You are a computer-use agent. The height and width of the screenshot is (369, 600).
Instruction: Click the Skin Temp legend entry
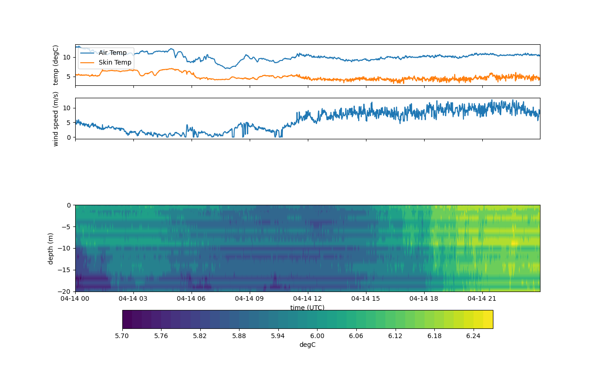point(114,62)
